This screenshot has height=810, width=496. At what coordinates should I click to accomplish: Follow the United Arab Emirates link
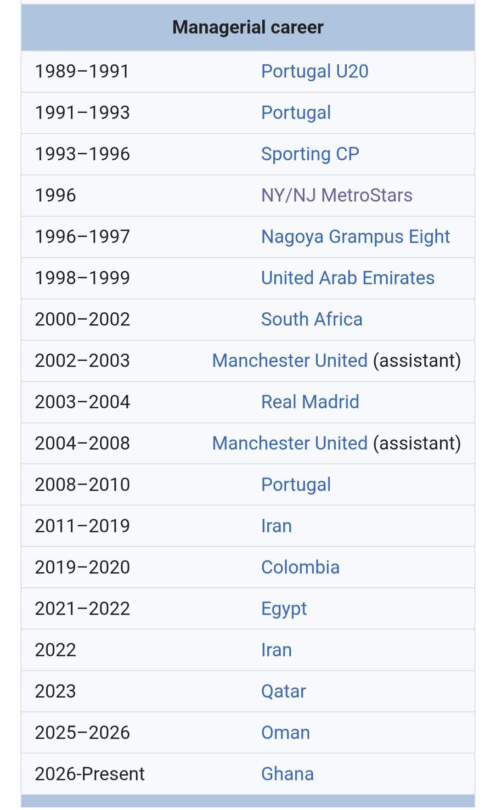coord(348,278)
